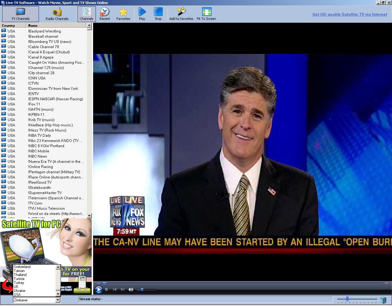Stop playback in embedded player

(106, 289)
